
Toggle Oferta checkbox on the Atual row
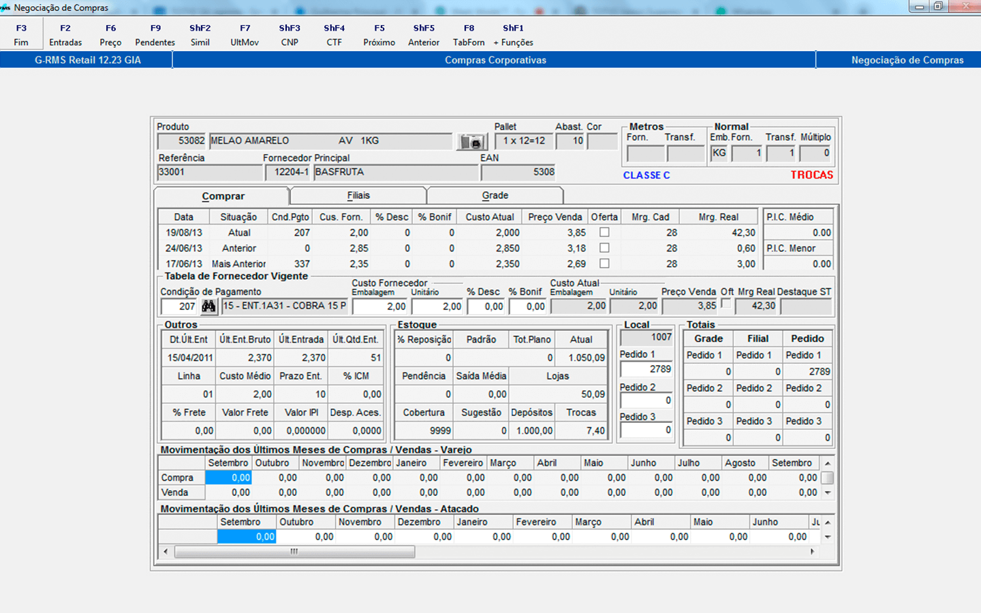tap(604, 232)
